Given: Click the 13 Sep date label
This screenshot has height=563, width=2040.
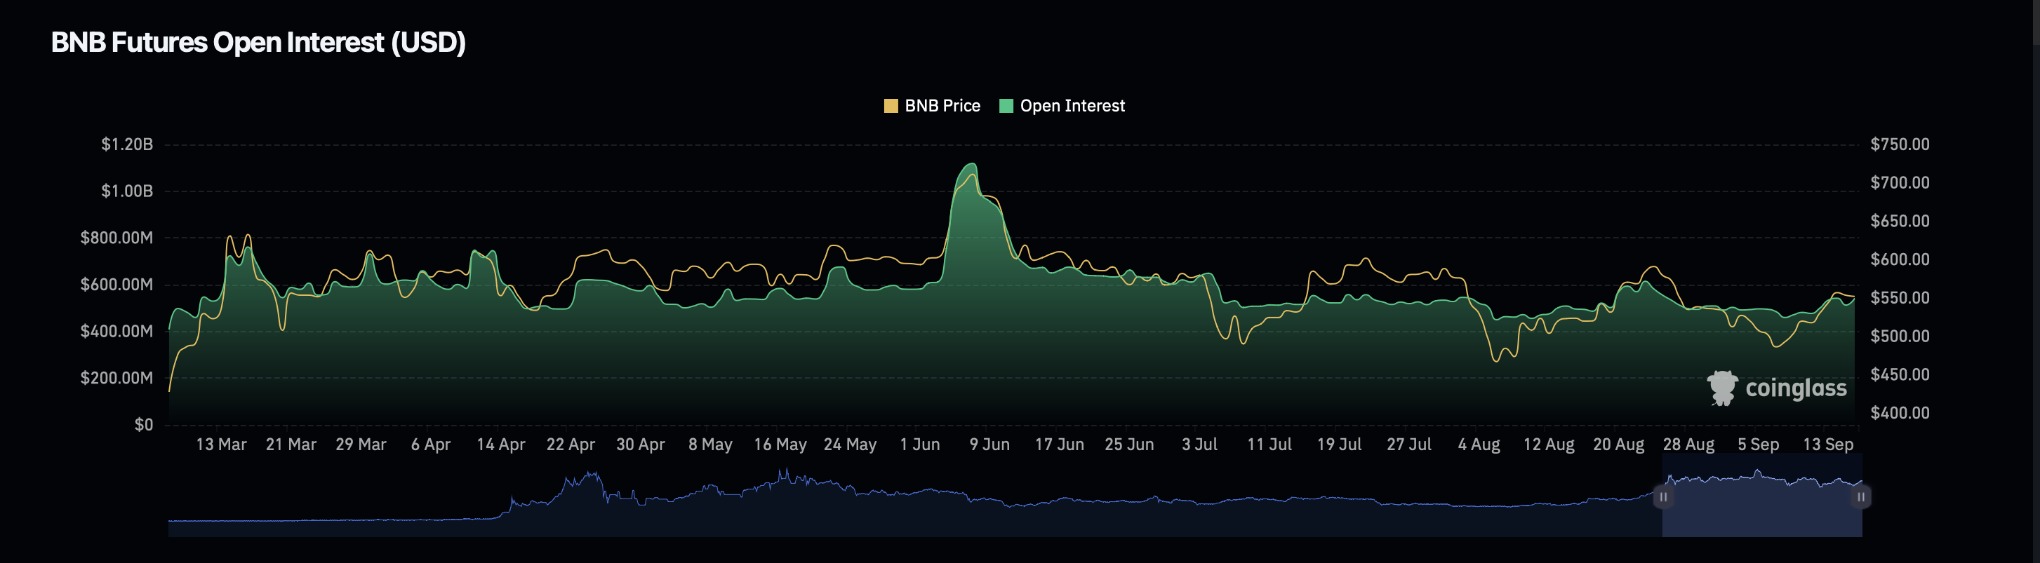Looking at the screenshot, I should [1828, 445].
